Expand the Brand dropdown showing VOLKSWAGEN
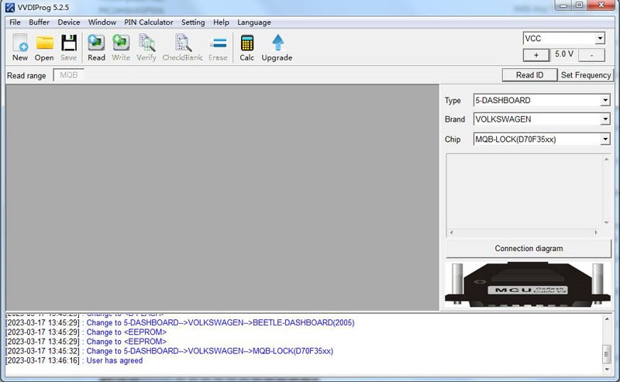The width and height of the screenshot is (620, 382). point(605,119)
